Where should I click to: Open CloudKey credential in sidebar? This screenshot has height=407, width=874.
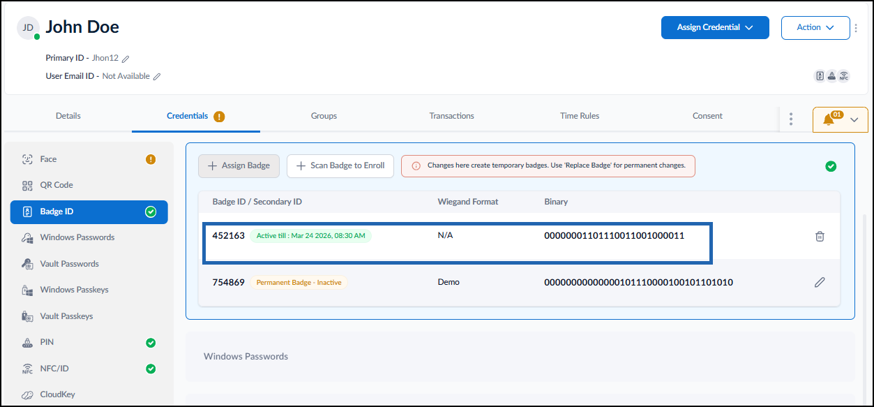click(x=89, y=394)
